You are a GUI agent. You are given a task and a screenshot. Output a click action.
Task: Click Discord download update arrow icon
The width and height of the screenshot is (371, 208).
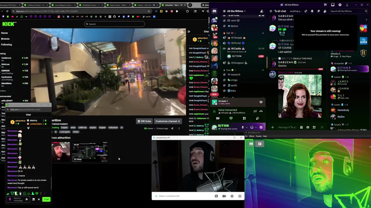pyautogui.click(x=347, y=5)
